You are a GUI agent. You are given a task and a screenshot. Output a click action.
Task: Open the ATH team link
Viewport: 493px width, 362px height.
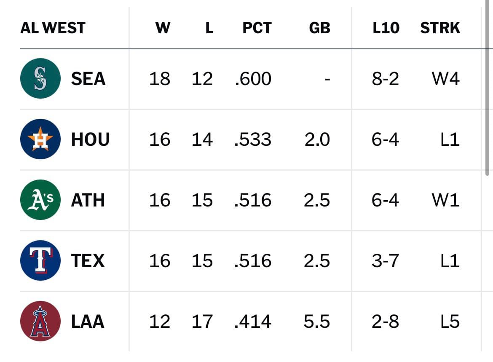click(x=88, y=200)
